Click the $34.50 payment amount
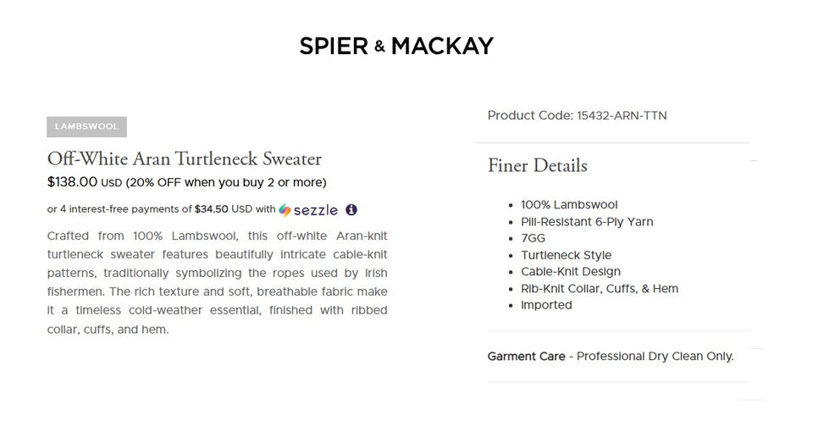Viewport: 813px width, 427px height. (212, 209)
